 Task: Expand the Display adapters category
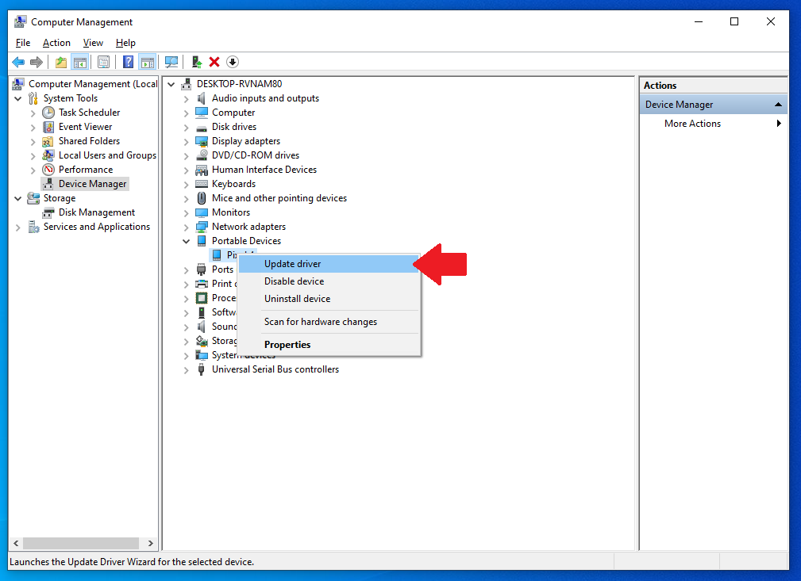pos(187,141)
